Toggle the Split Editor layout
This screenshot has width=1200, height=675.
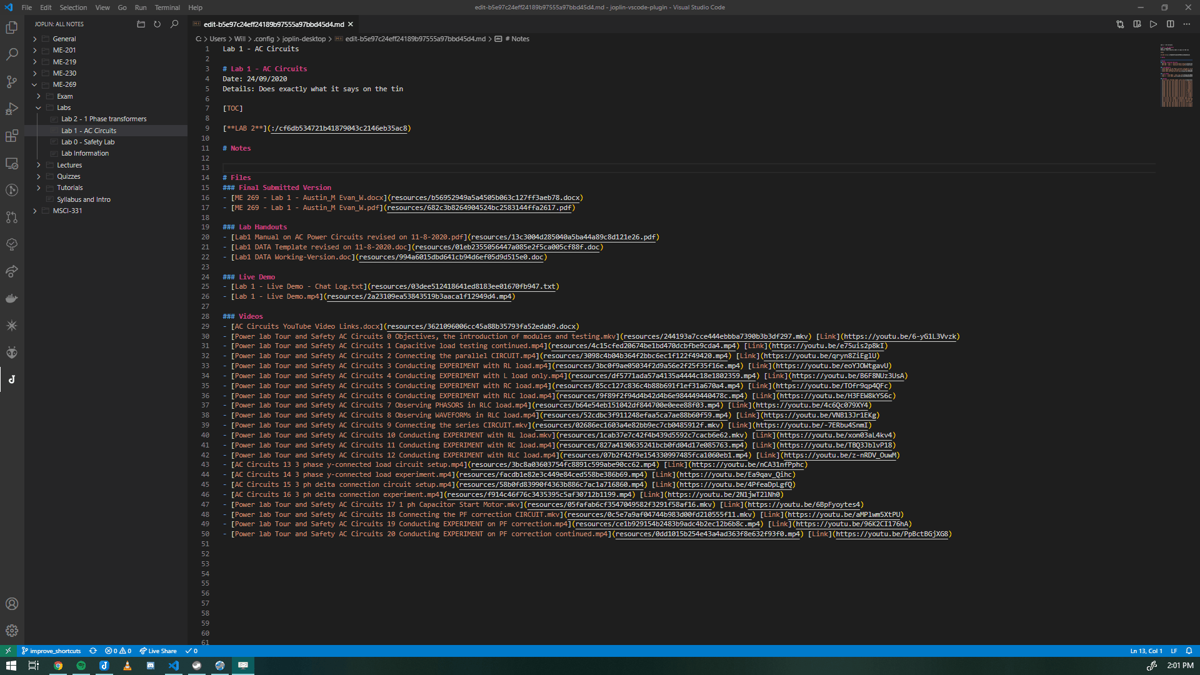pos(1170,24)
